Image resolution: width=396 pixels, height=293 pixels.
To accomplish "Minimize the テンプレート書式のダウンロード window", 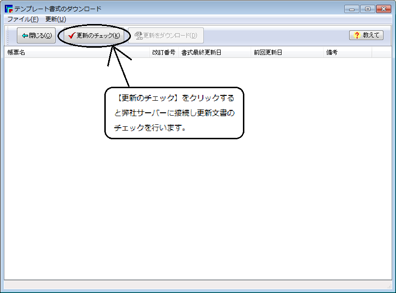I will tap(351, 9).
